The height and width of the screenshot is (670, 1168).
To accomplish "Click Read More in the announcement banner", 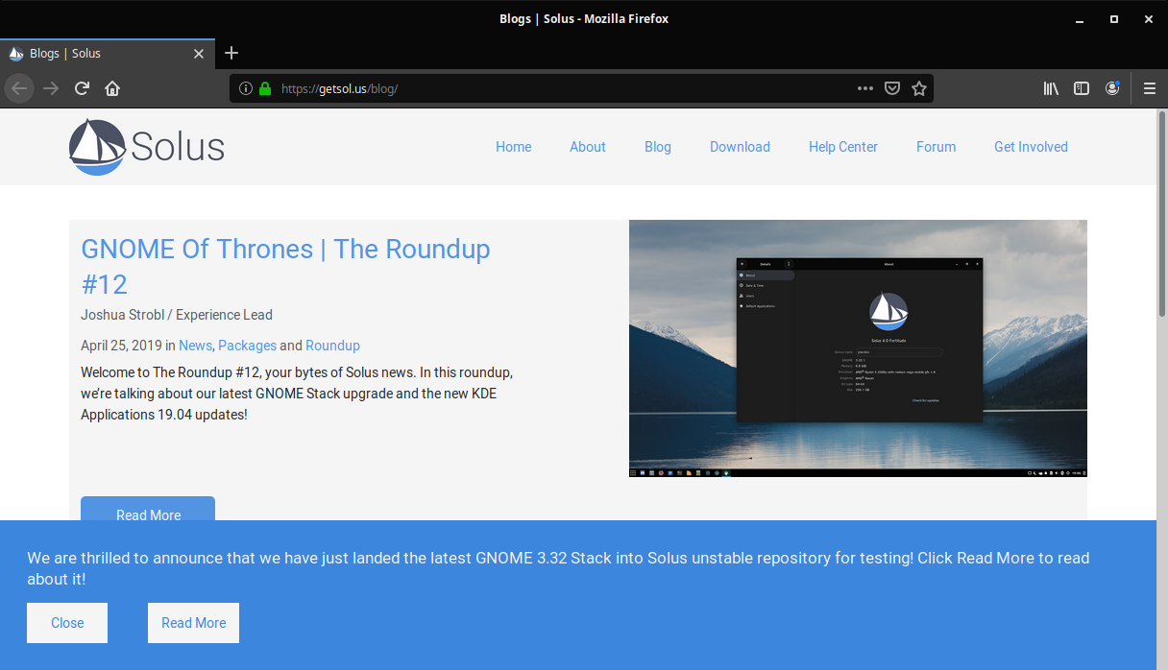I will (193, 623).
